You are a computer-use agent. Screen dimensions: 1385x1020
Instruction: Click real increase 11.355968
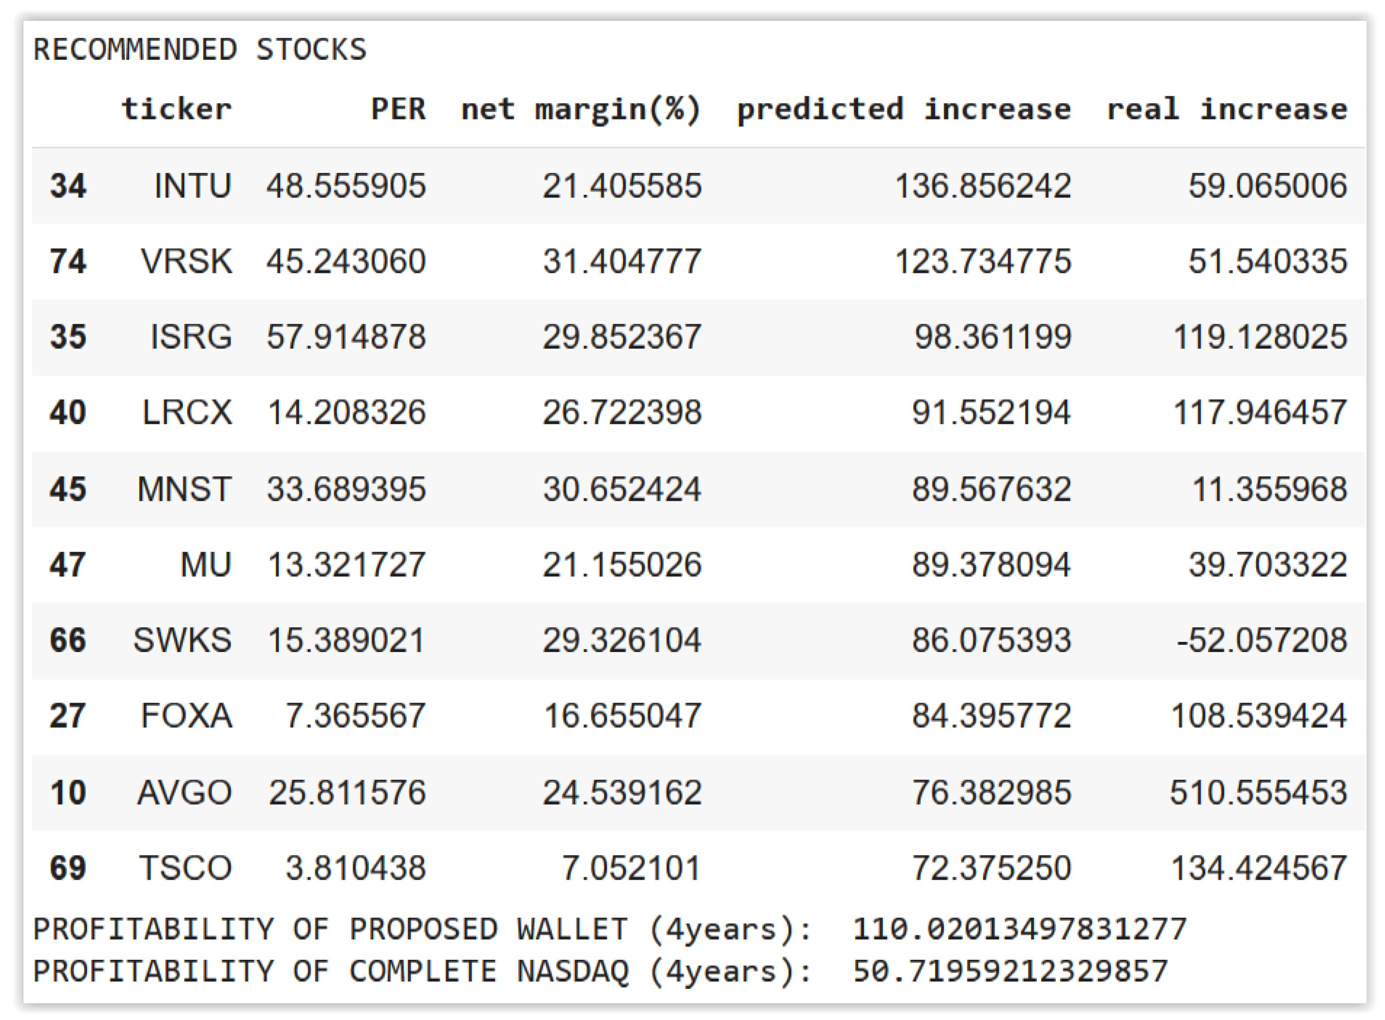point(1270,489)
